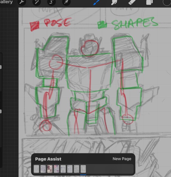Select the fourth Page Assist thumbnail
The image size is (171, 177).
56,169
